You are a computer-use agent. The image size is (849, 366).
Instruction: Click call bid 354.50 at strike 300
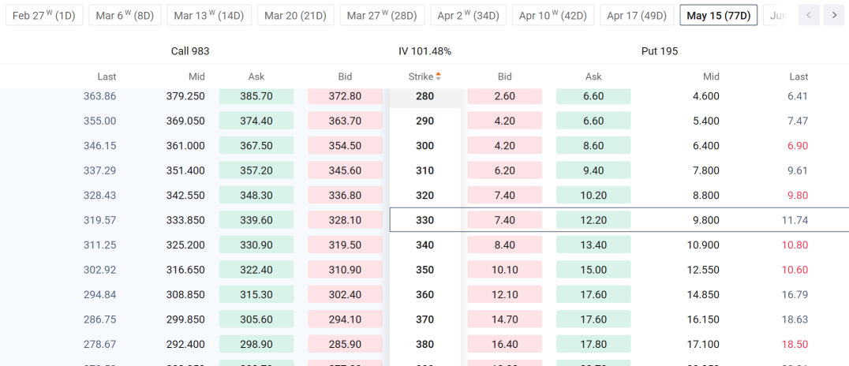345,146
